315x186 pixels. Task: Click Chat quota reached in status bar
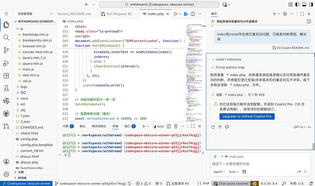(231, 183)
